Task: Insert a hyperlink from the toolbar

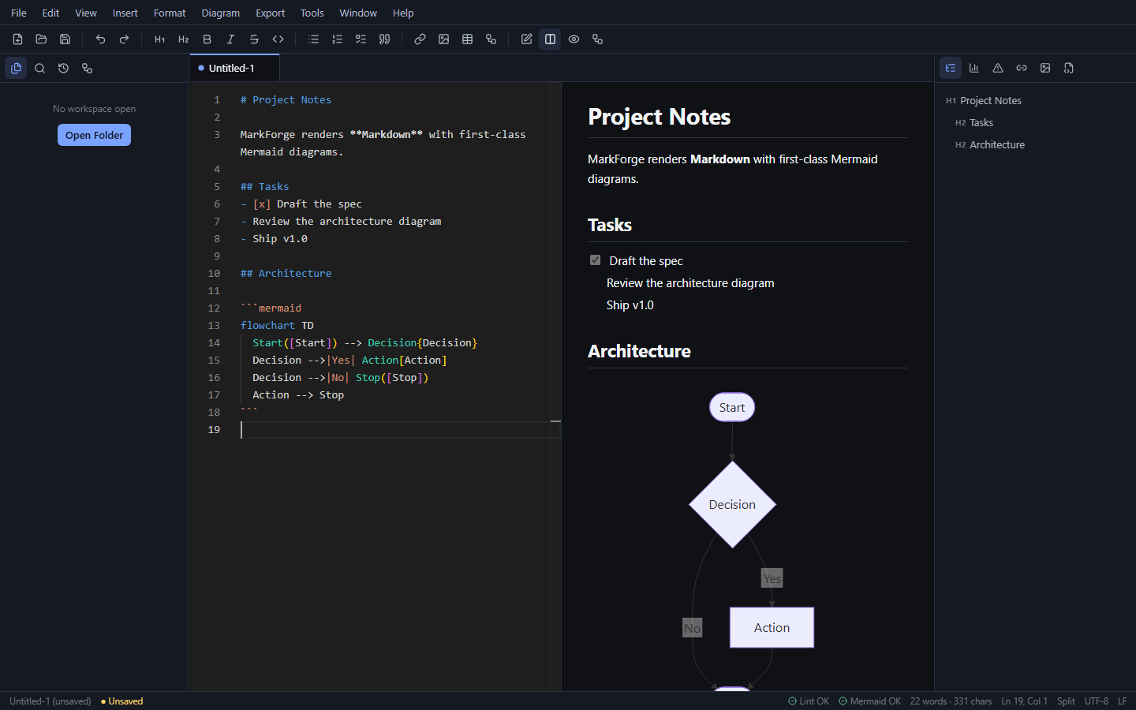Action: tap(420, 39)
